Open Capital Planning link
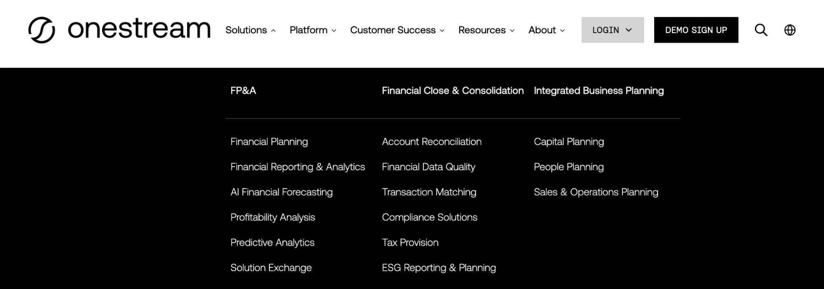824x289 pixels. (x=569, y=142)
